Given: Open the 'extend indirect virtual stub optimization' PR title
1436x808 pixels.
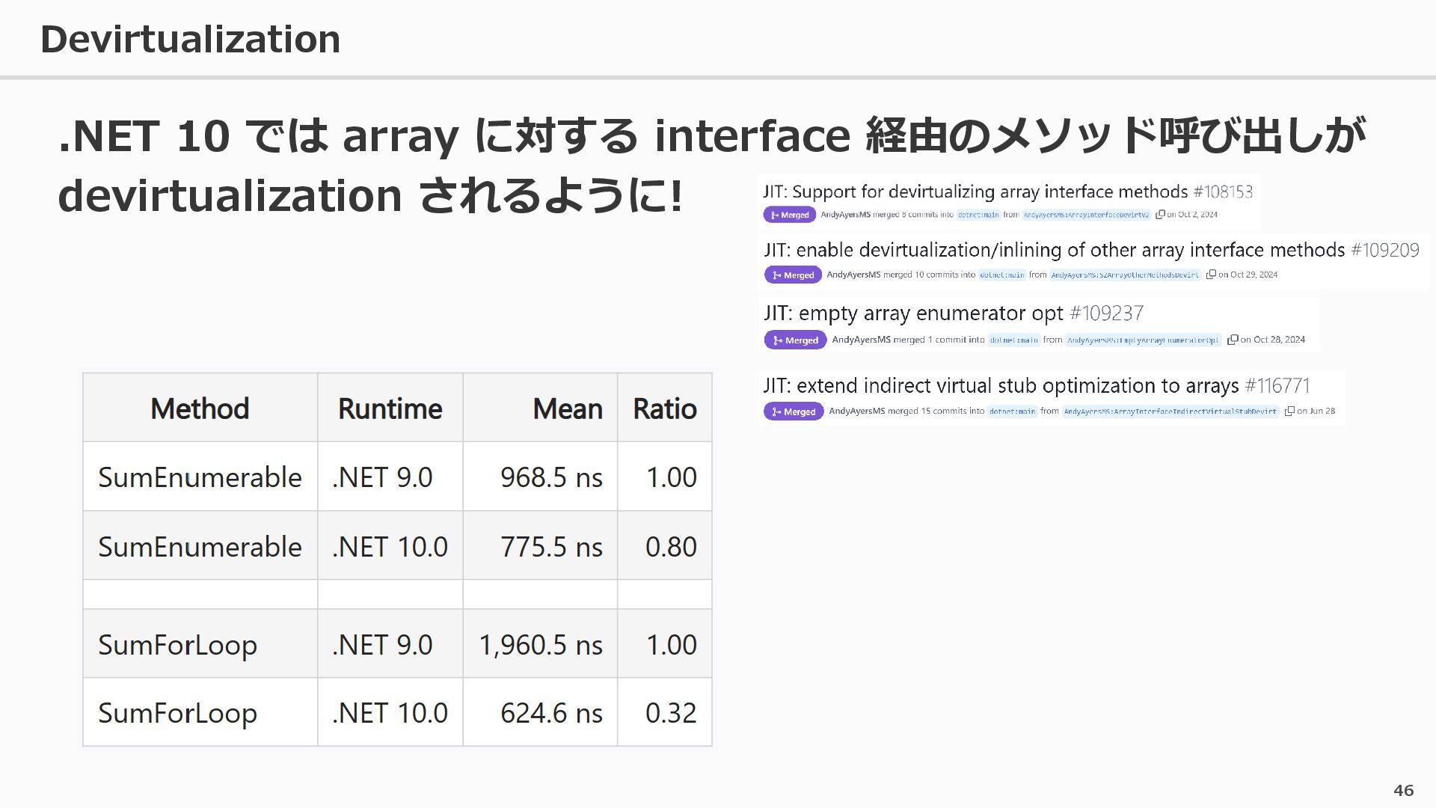Looking at the screenshot, I should [1001, 385].
